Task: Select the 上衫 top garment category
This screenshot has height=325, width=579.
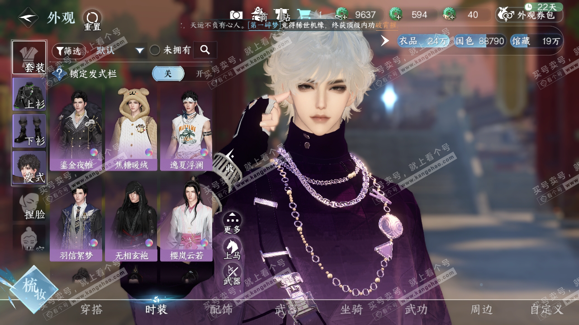Action: (29, 94)
